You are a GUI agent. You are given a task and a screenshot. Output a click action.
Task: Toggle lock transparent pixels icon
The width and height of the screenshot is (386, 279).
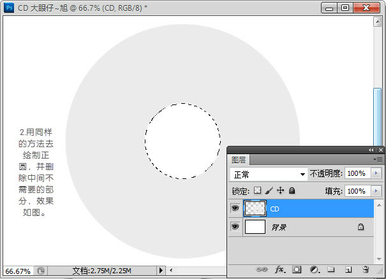258,190
